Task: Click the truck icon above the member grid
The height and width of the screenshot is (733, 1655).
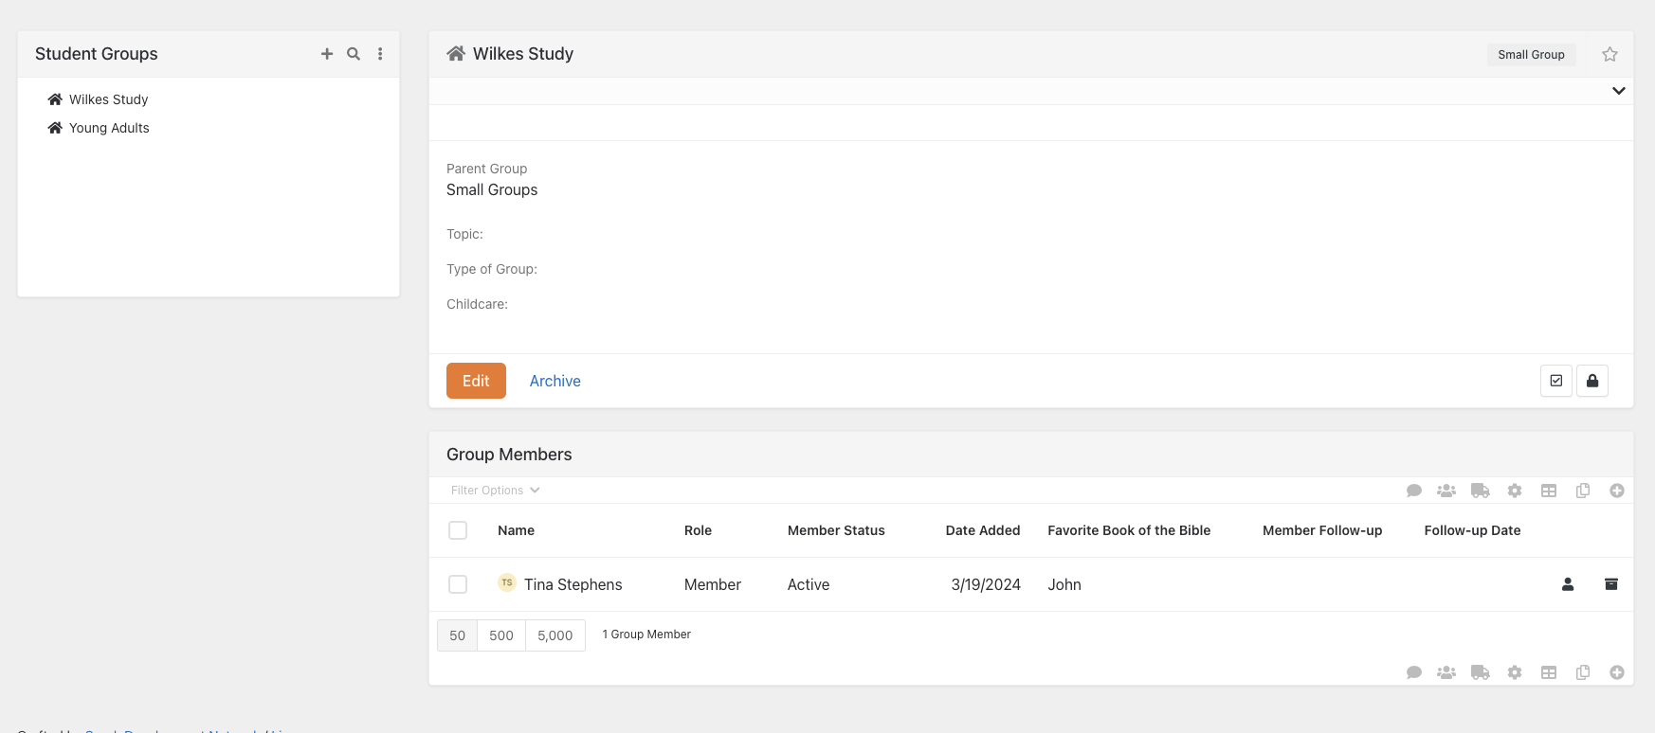Action: coord(1480,491)
